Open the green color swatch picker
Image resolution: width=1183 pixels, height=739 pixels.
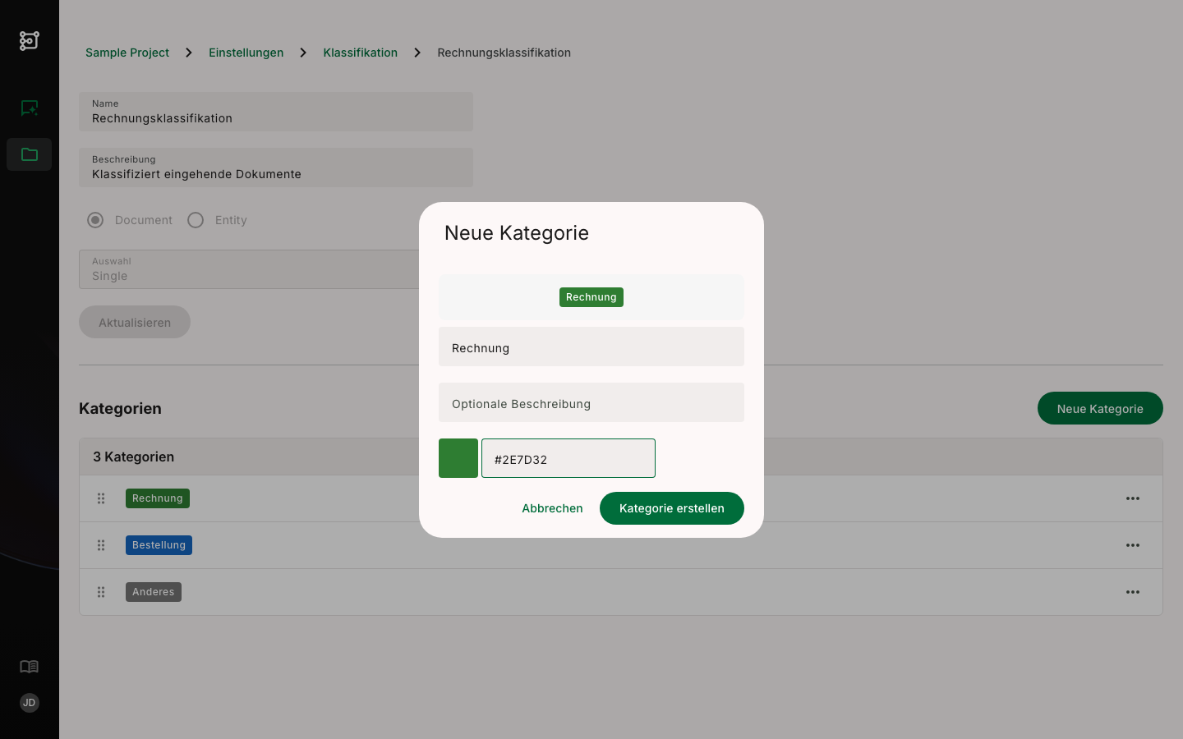coord(458,458)
